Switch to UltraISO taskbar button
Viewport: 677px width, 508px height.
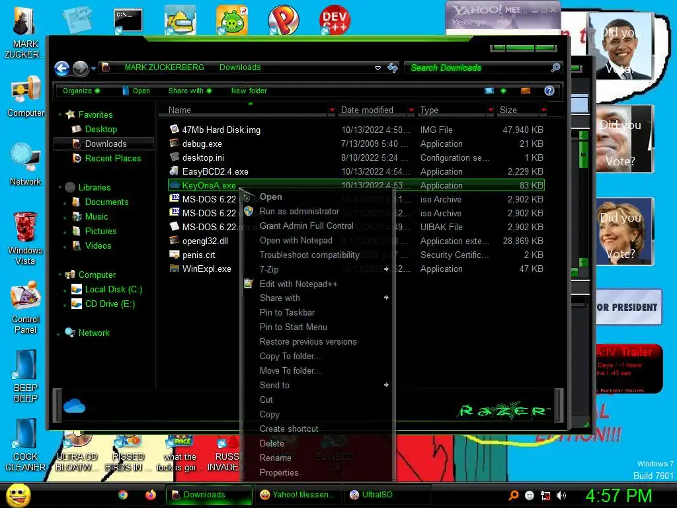pos(386,495)
